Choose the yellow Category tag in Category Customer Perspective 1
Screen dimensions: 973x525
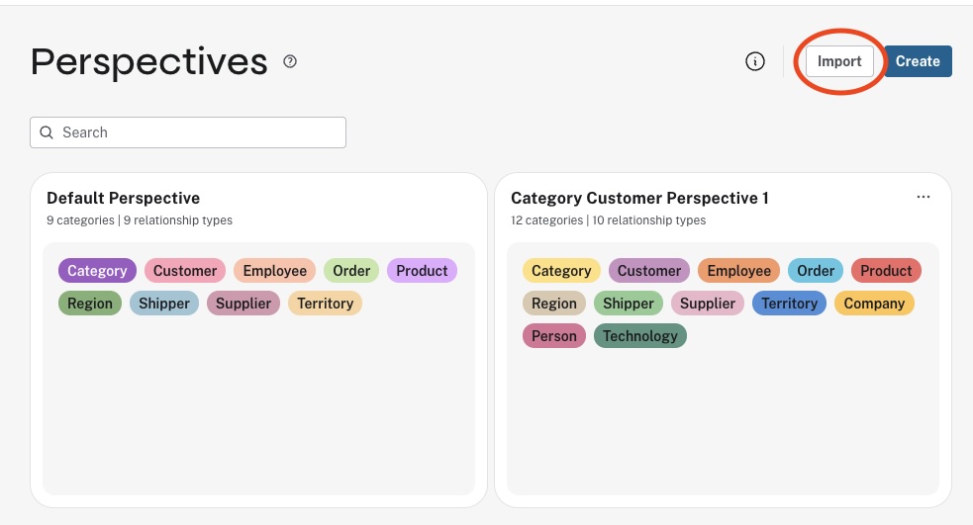point(561,271)
